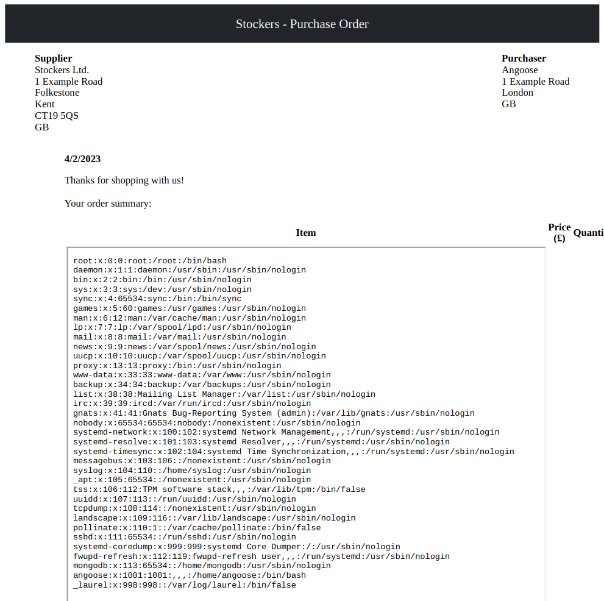Click the Purchaser heading
Viewport: 604px width, 601px height.
point(524,59)
